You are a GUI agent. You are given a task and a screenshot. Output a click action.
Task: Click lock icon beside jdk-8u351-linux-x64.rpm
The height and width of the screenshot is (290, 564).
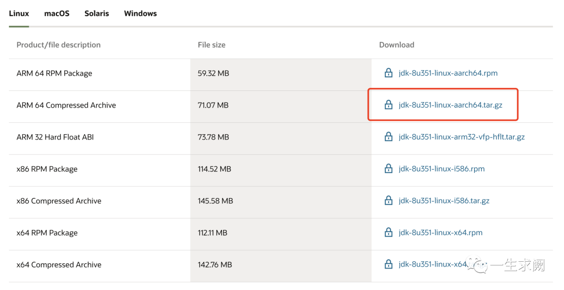click(389, 233)
